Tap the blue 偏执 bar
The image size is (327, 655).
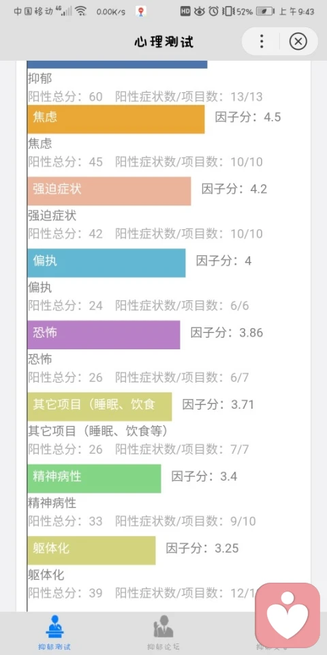click(x=106, y=263)
